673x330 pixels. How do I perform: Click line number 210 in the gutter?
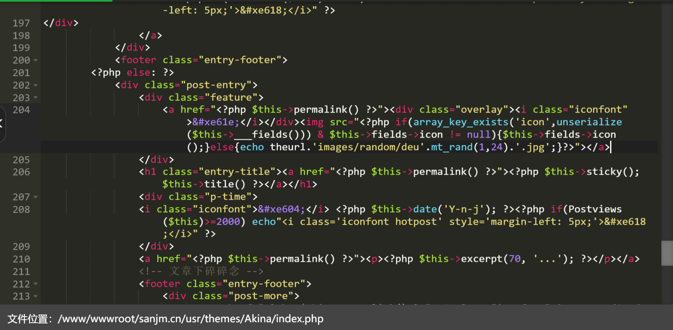[x=21, y=259]
